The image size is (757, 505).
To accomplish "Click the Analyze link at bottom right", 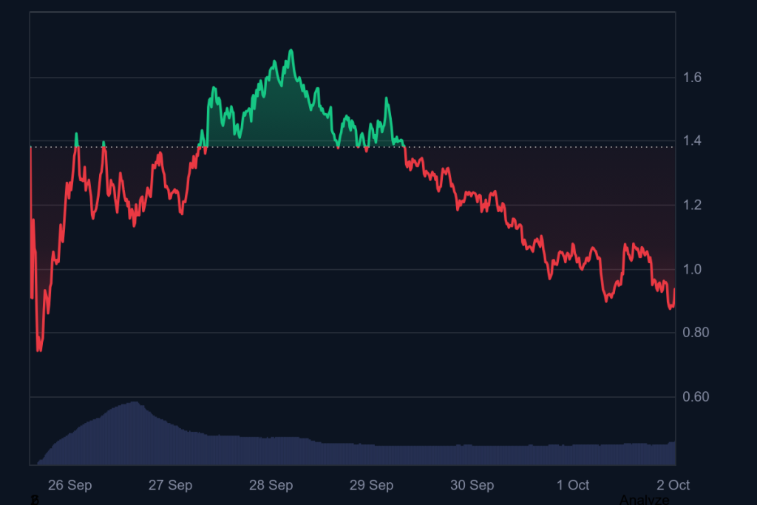I will [644, 500].
